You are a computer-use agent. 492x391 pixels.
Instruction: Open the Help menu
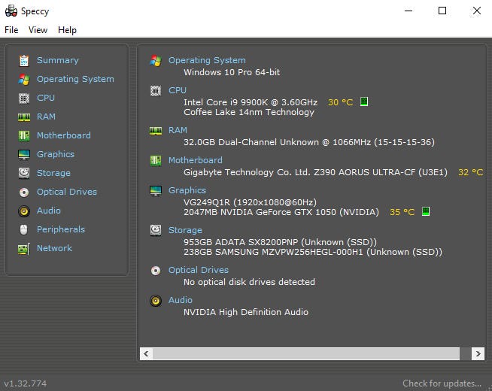(x=67, y=30)
